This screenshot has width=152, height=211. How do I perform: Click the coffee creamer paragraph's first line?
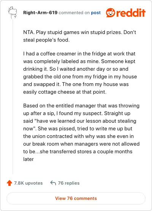[79, 54]
